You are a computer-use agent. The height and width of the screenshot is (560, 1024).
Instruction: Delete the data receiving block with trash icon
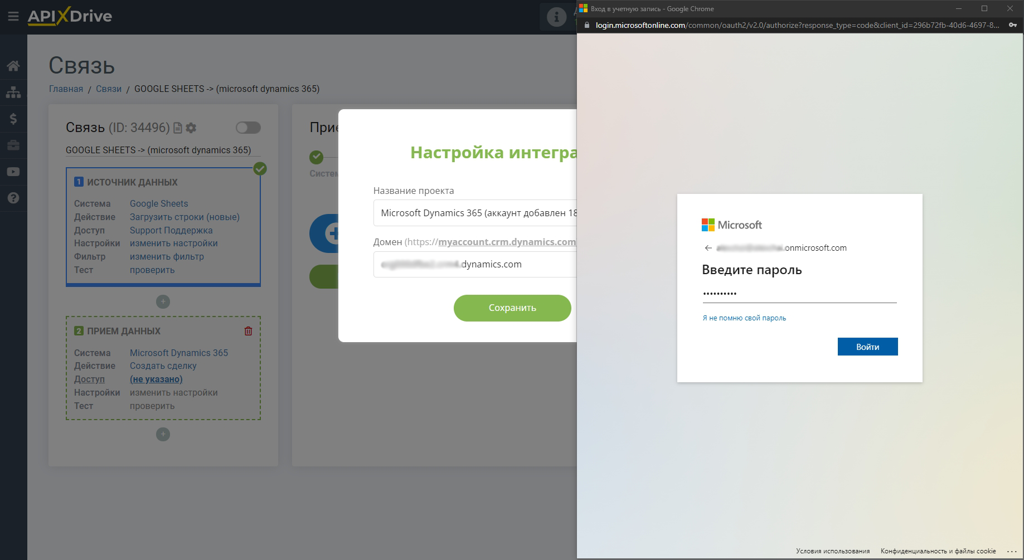pyautogui.click(x=248, y=331)
